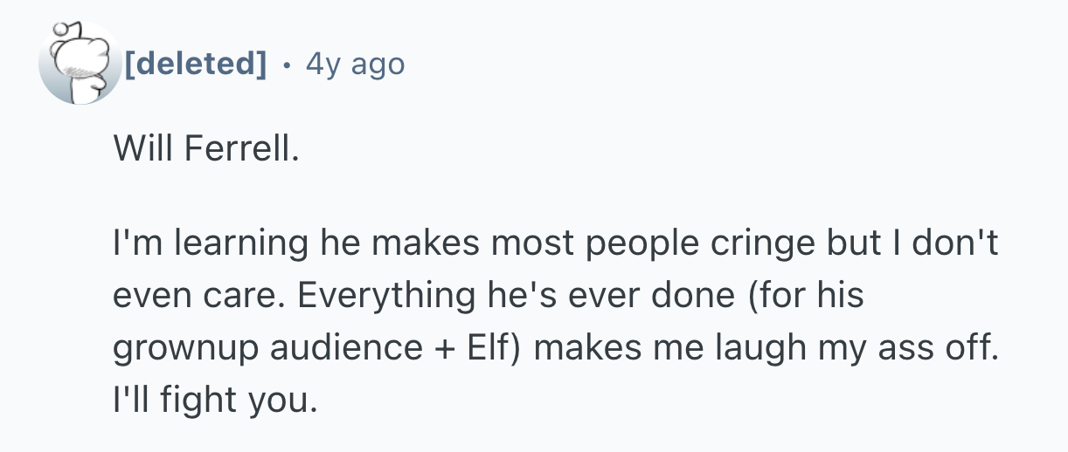Click the "4y ago" comment timestamp
1068x452 pixels.
(x=355, y=64)
